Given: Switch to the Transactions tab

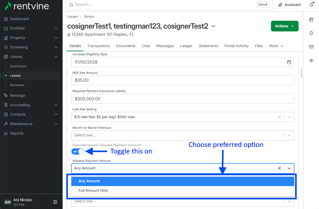Looking at the screenshot, I should point(98,46).
